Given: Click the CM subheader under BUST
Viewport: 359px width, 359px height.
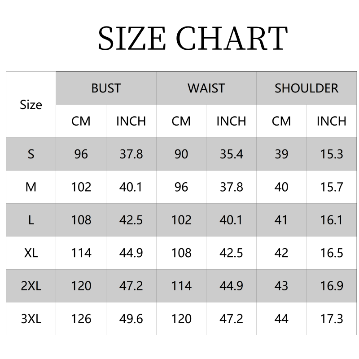Looking at the screenshot, I should pos(81,121).
